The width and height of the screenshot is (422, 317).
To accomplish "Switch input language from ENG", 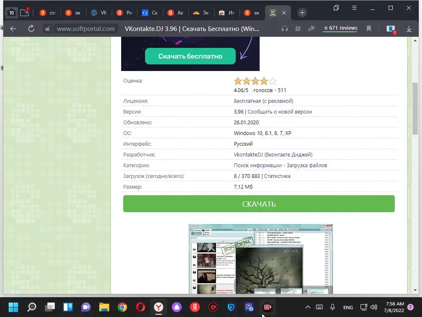I will tap(348, 307).
